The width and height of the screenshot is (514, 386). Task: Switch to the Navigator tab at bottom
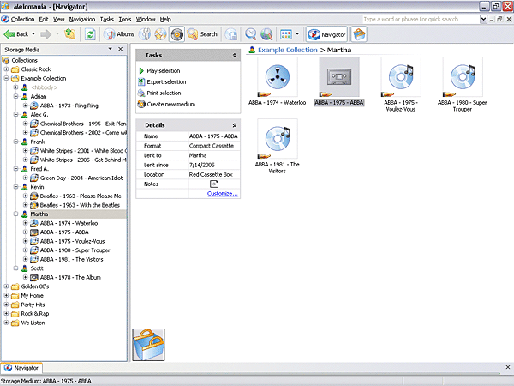[22, 368]
